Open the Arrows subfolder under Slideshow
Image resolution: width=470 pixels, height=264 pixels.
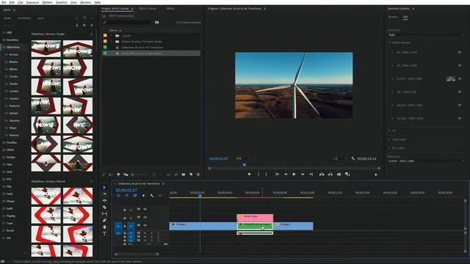pos(14,55)
